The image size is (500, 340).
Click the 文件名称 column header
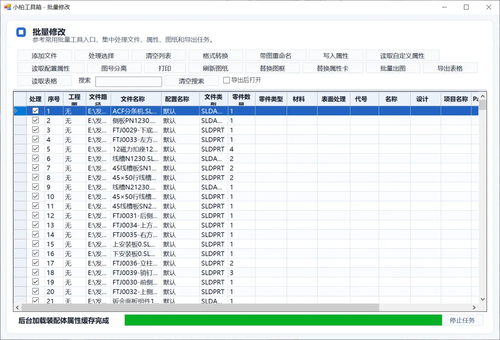[x=136, y=99]
